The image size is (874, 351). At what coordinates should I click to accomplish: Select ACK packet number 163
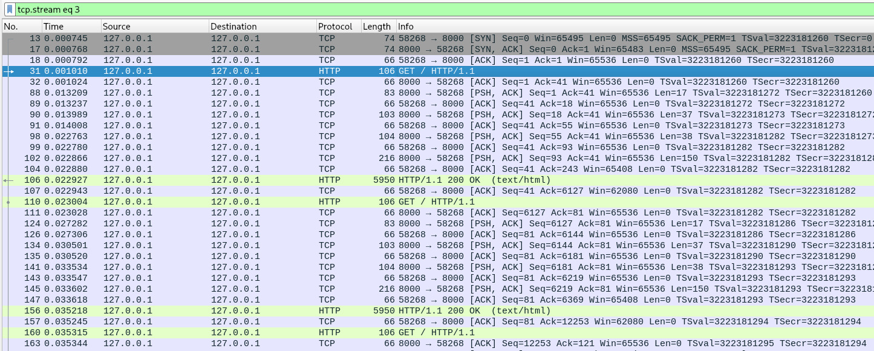[242, 343]
